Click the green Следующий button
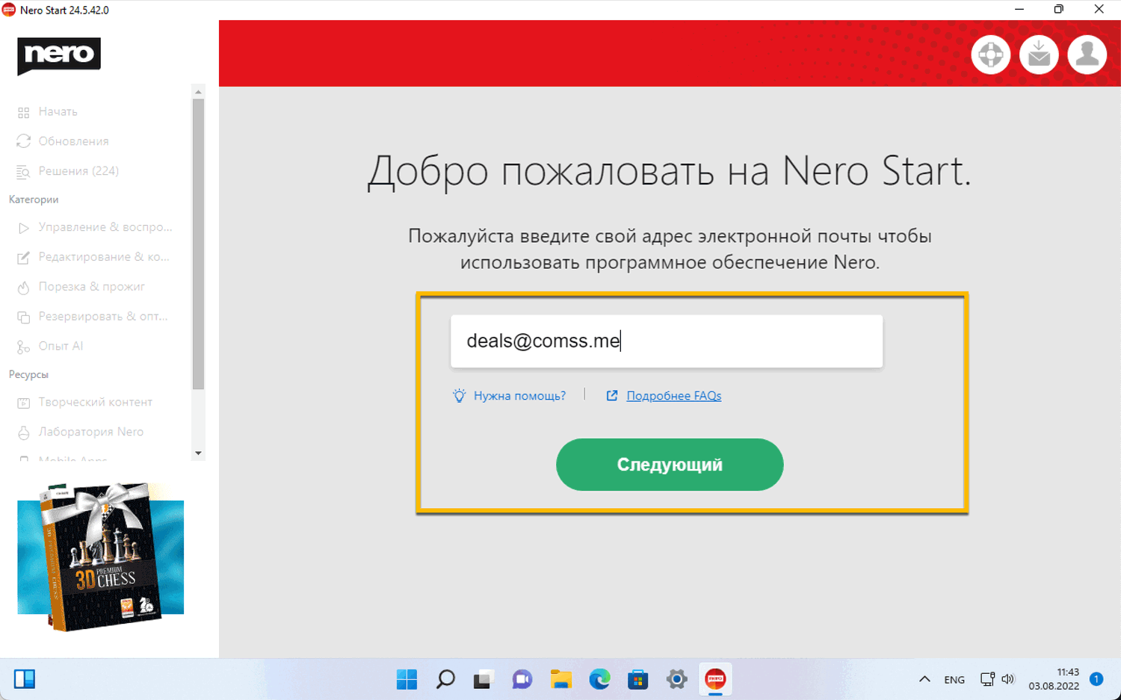 [670, 465]
